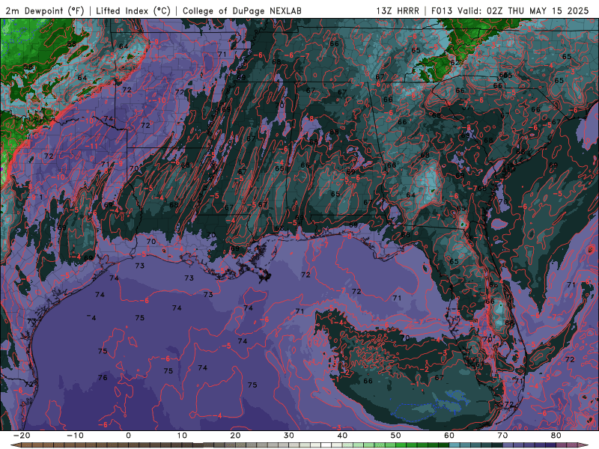Click the "13Z HRRR" model run label
Viewport: 599px width, 449px height.
click(x=398, y=10)
